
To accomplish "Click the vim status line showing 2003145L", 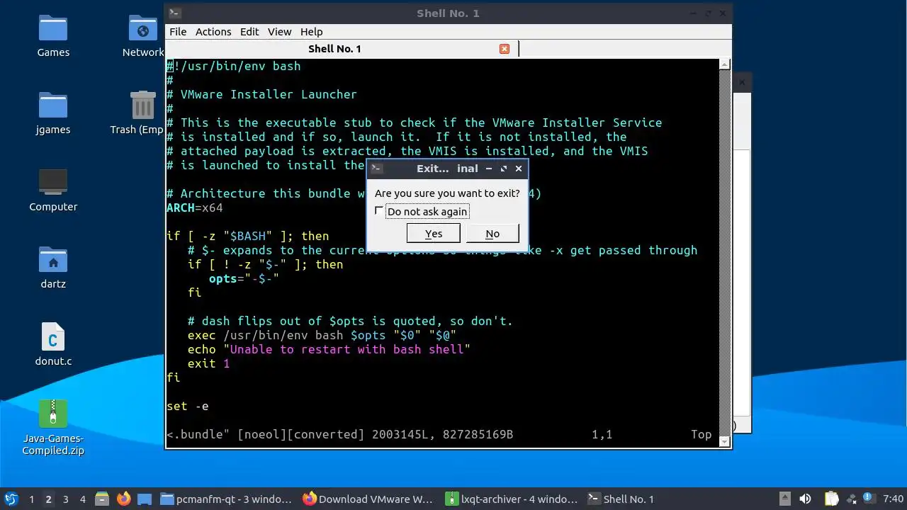I will tap(439, 434).
